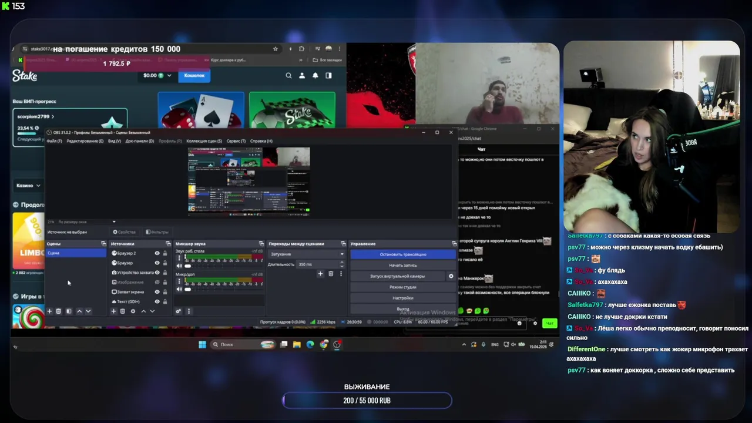
Task: Toggle visibility of Текст (GDI+) source
Action: pyautogui.click(x=157, y=301)
